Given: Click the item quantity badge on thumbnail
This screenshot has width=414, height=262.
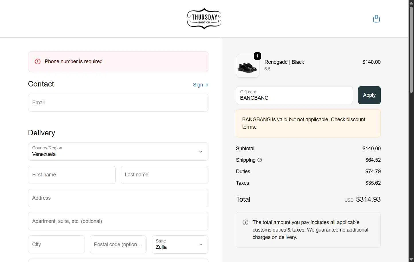Looking at the screenshot, I should point(257,56).
